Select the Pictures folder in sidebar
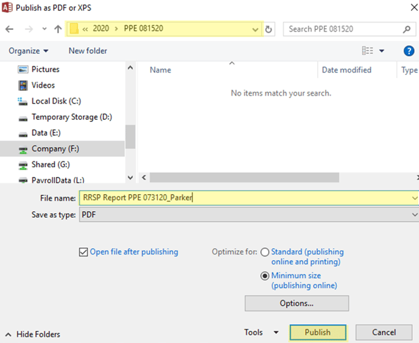 tap(45, 70)
